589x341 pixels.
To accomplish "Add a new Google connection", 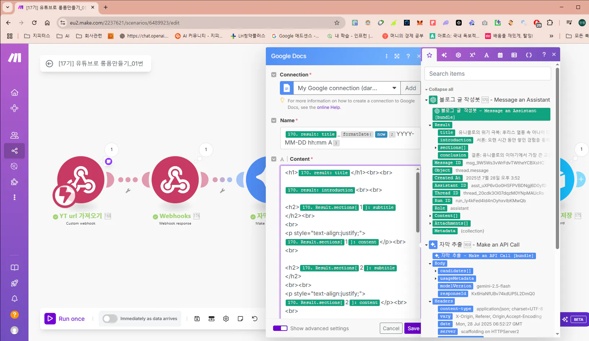I will (x=410, y=88).
